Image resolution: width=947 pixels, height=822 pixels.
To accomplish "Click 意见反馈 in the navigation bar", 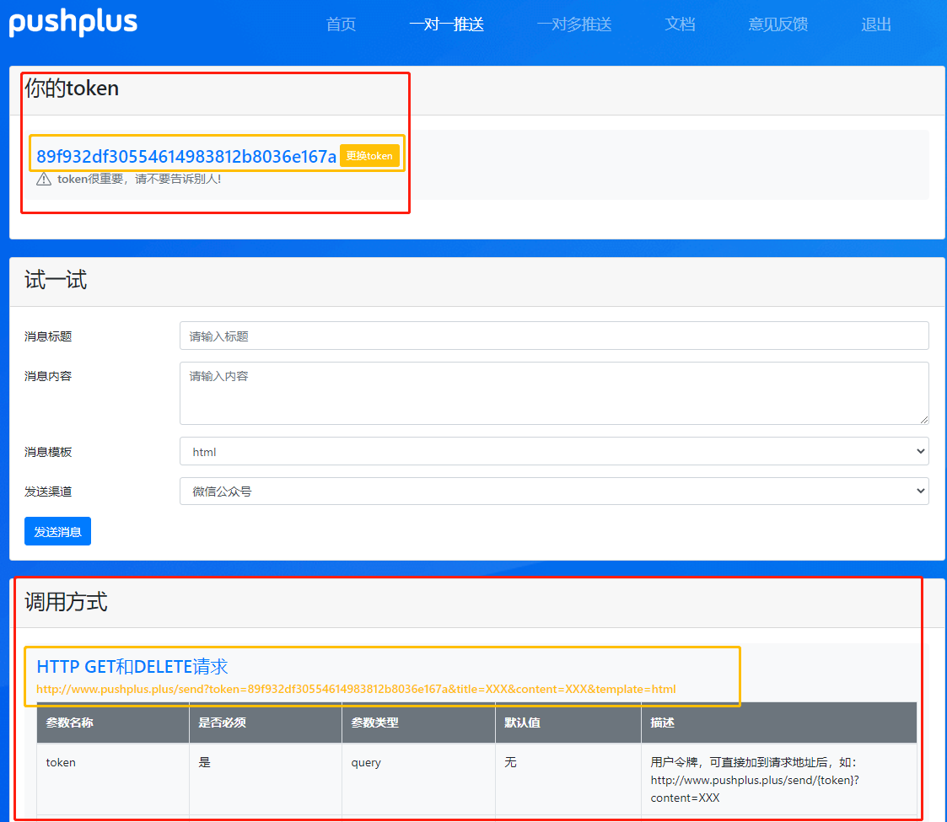I will [776, 24].
